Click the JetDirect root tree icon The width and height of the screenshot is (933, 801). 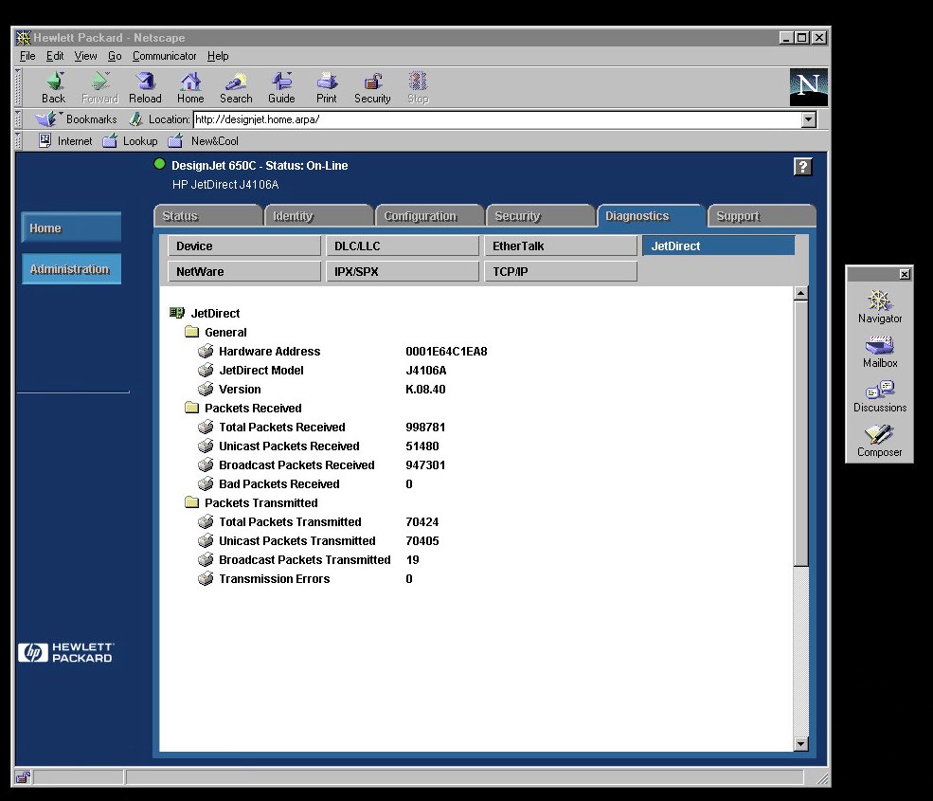click(x=177, y=313)
